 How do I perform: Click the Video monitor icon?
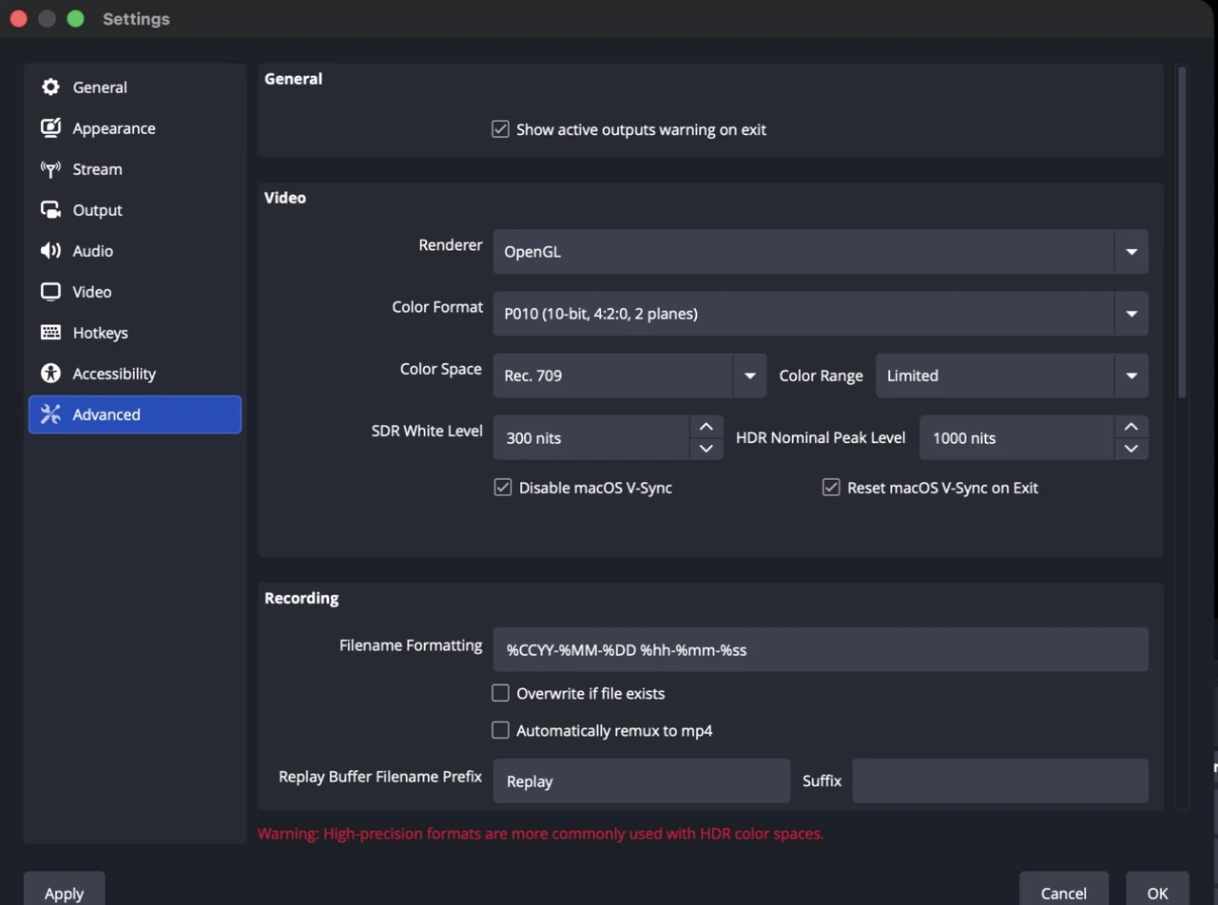point(50,292)
